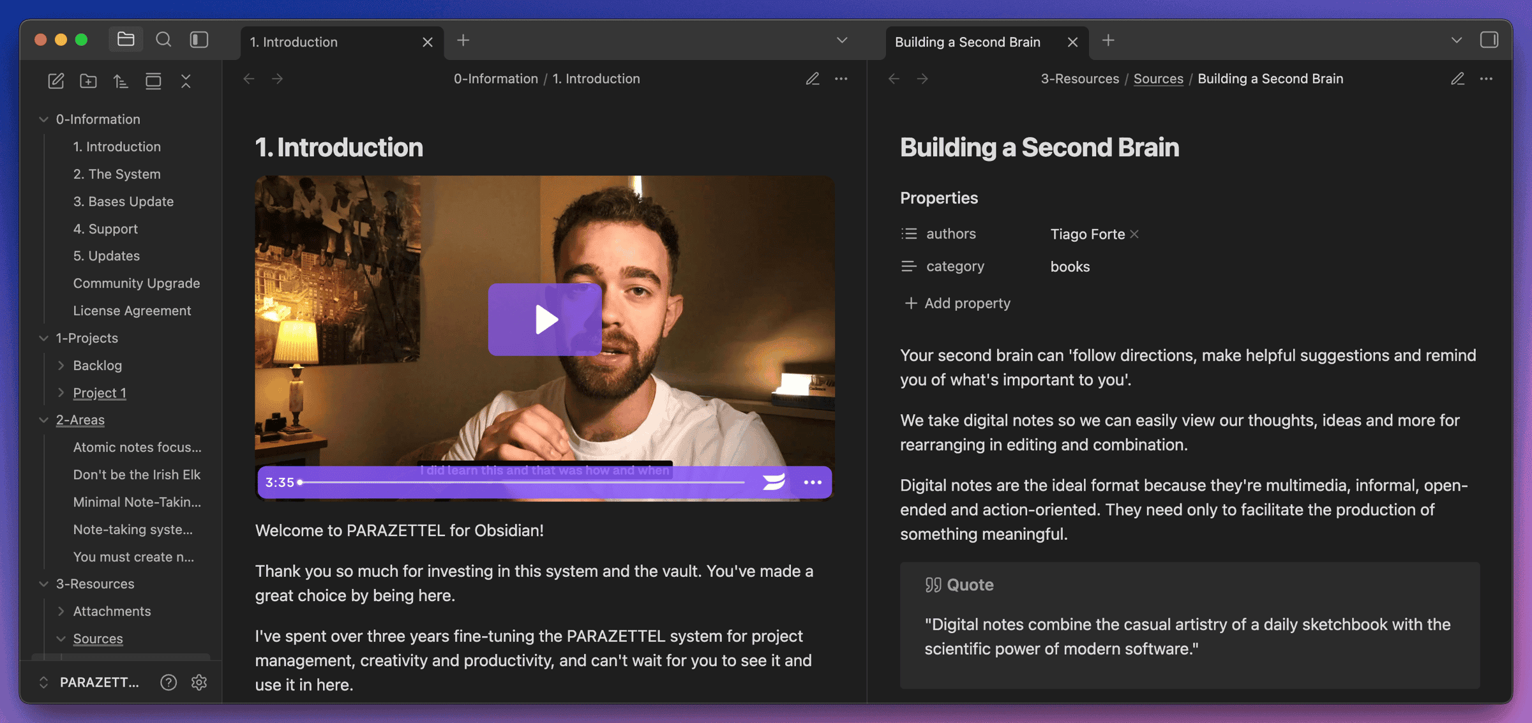Click the collapse all folders icon
Viewport: 1532px width, 723px height.
186,81
